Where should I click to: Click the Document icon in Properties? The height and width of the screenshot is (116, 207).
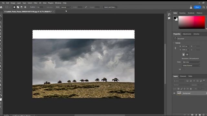(175, 39)
